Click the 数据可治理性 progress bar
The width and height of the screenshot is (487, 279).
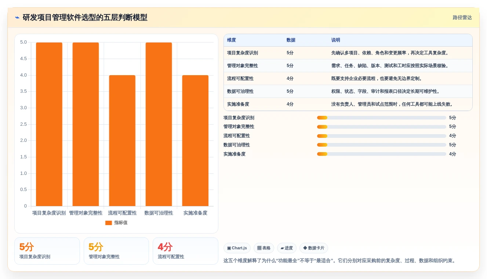(x=382, y=145)
